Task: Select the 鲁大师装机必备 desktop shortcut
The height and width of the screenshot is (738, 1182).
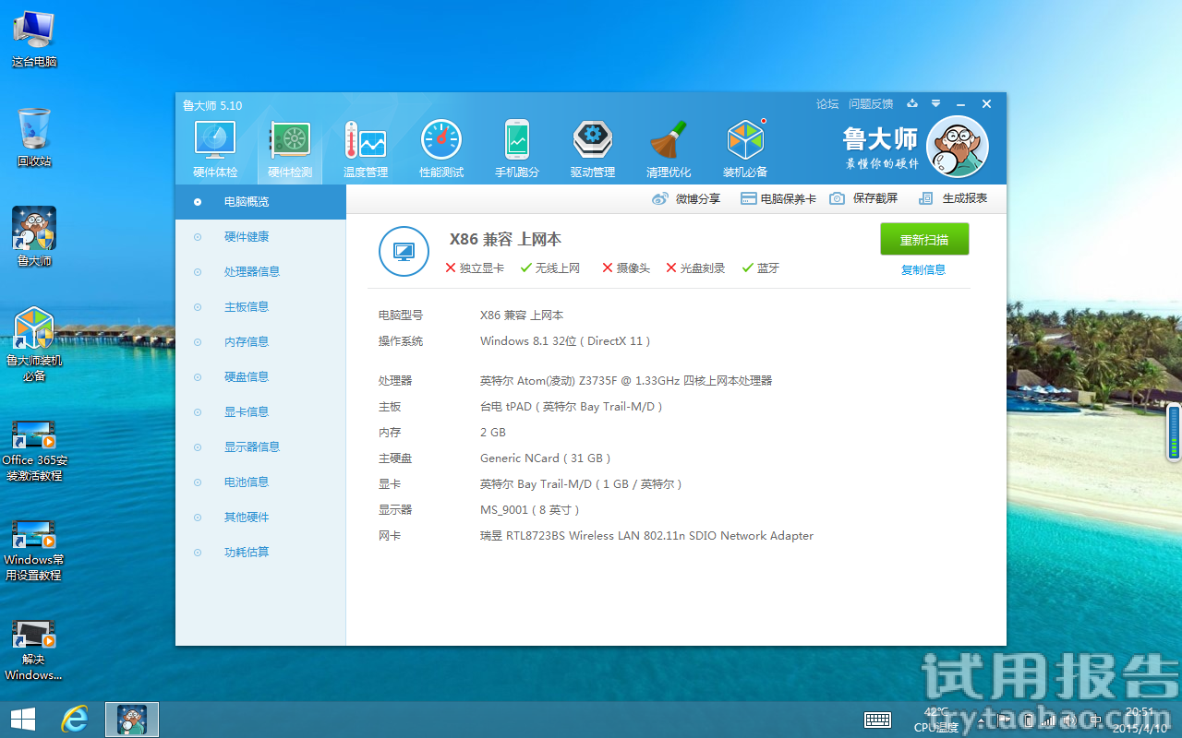Action: 34,344
